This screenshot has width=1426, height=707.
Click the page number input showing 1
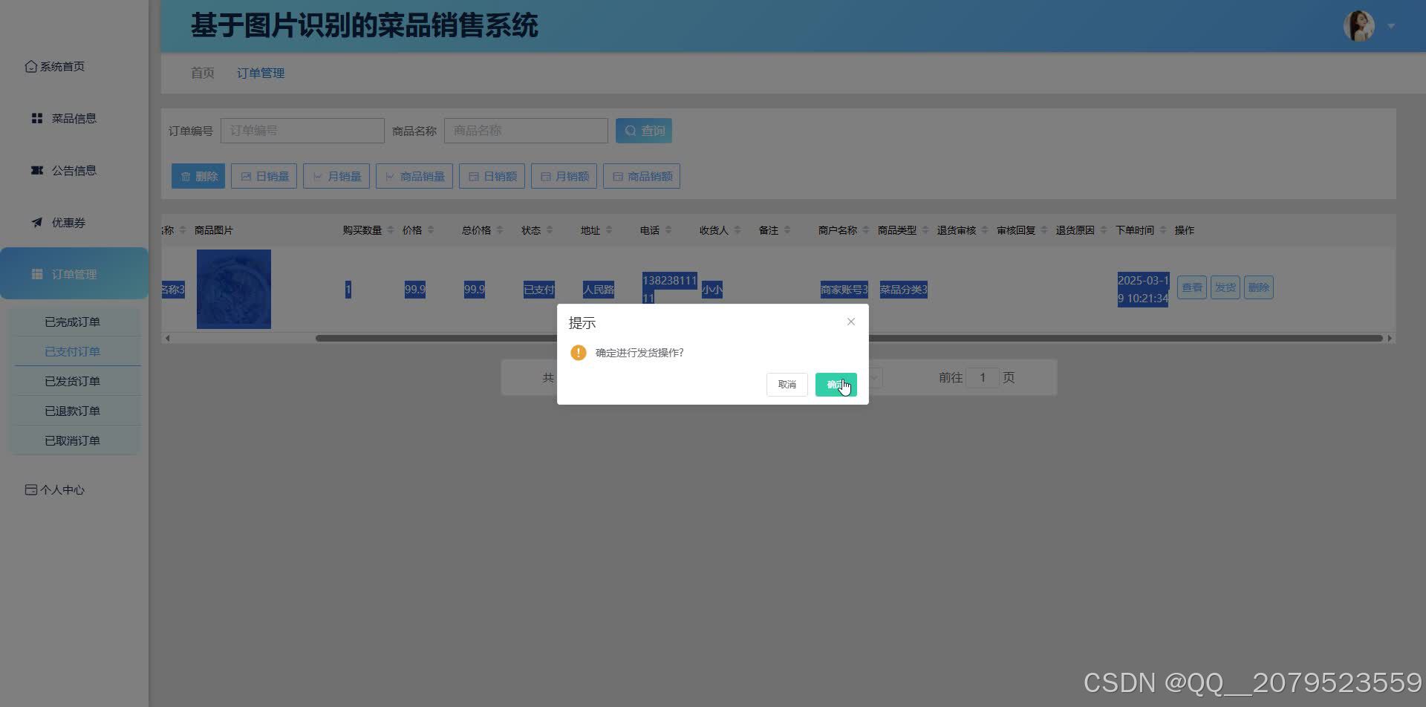(983, 377)
